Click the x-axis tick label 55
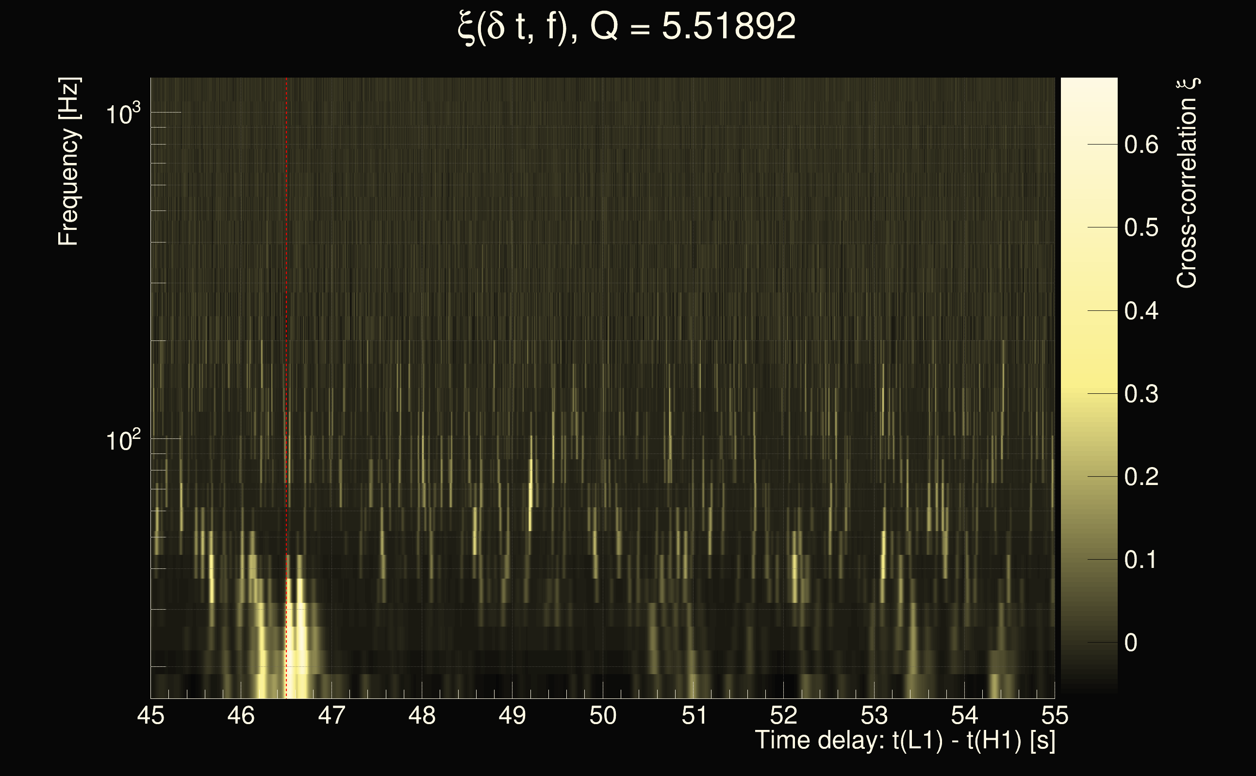The image size is (1256, 776). (1055, 715)
